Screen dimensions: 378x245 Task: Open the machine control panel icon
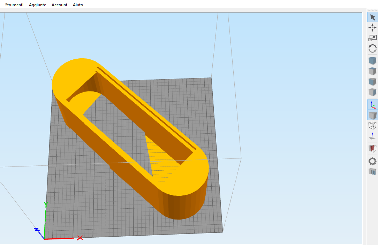tap(372, 171)
